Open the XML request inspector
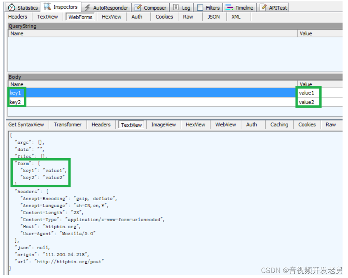Viewport: 348px width, 278px height. point(236,17)
